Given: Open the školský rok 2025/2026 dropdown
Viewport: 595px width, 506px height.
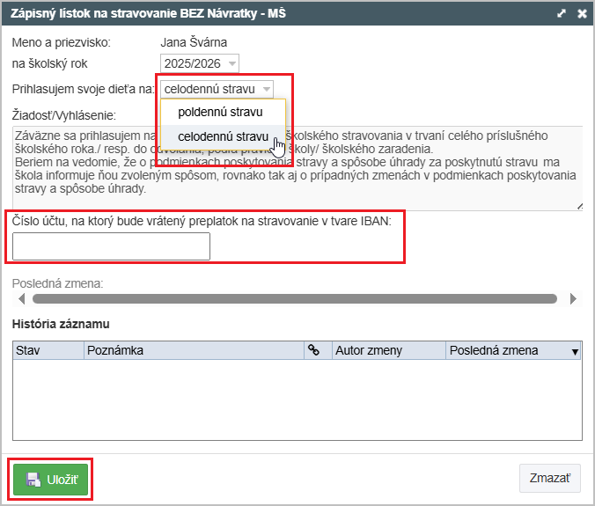Looking at the screenshot, I should (200, 63).
